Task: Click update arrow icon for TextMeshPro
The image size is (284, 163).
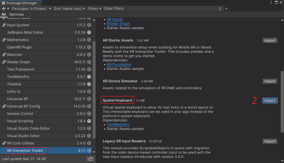Action: [x=89, y=77]
